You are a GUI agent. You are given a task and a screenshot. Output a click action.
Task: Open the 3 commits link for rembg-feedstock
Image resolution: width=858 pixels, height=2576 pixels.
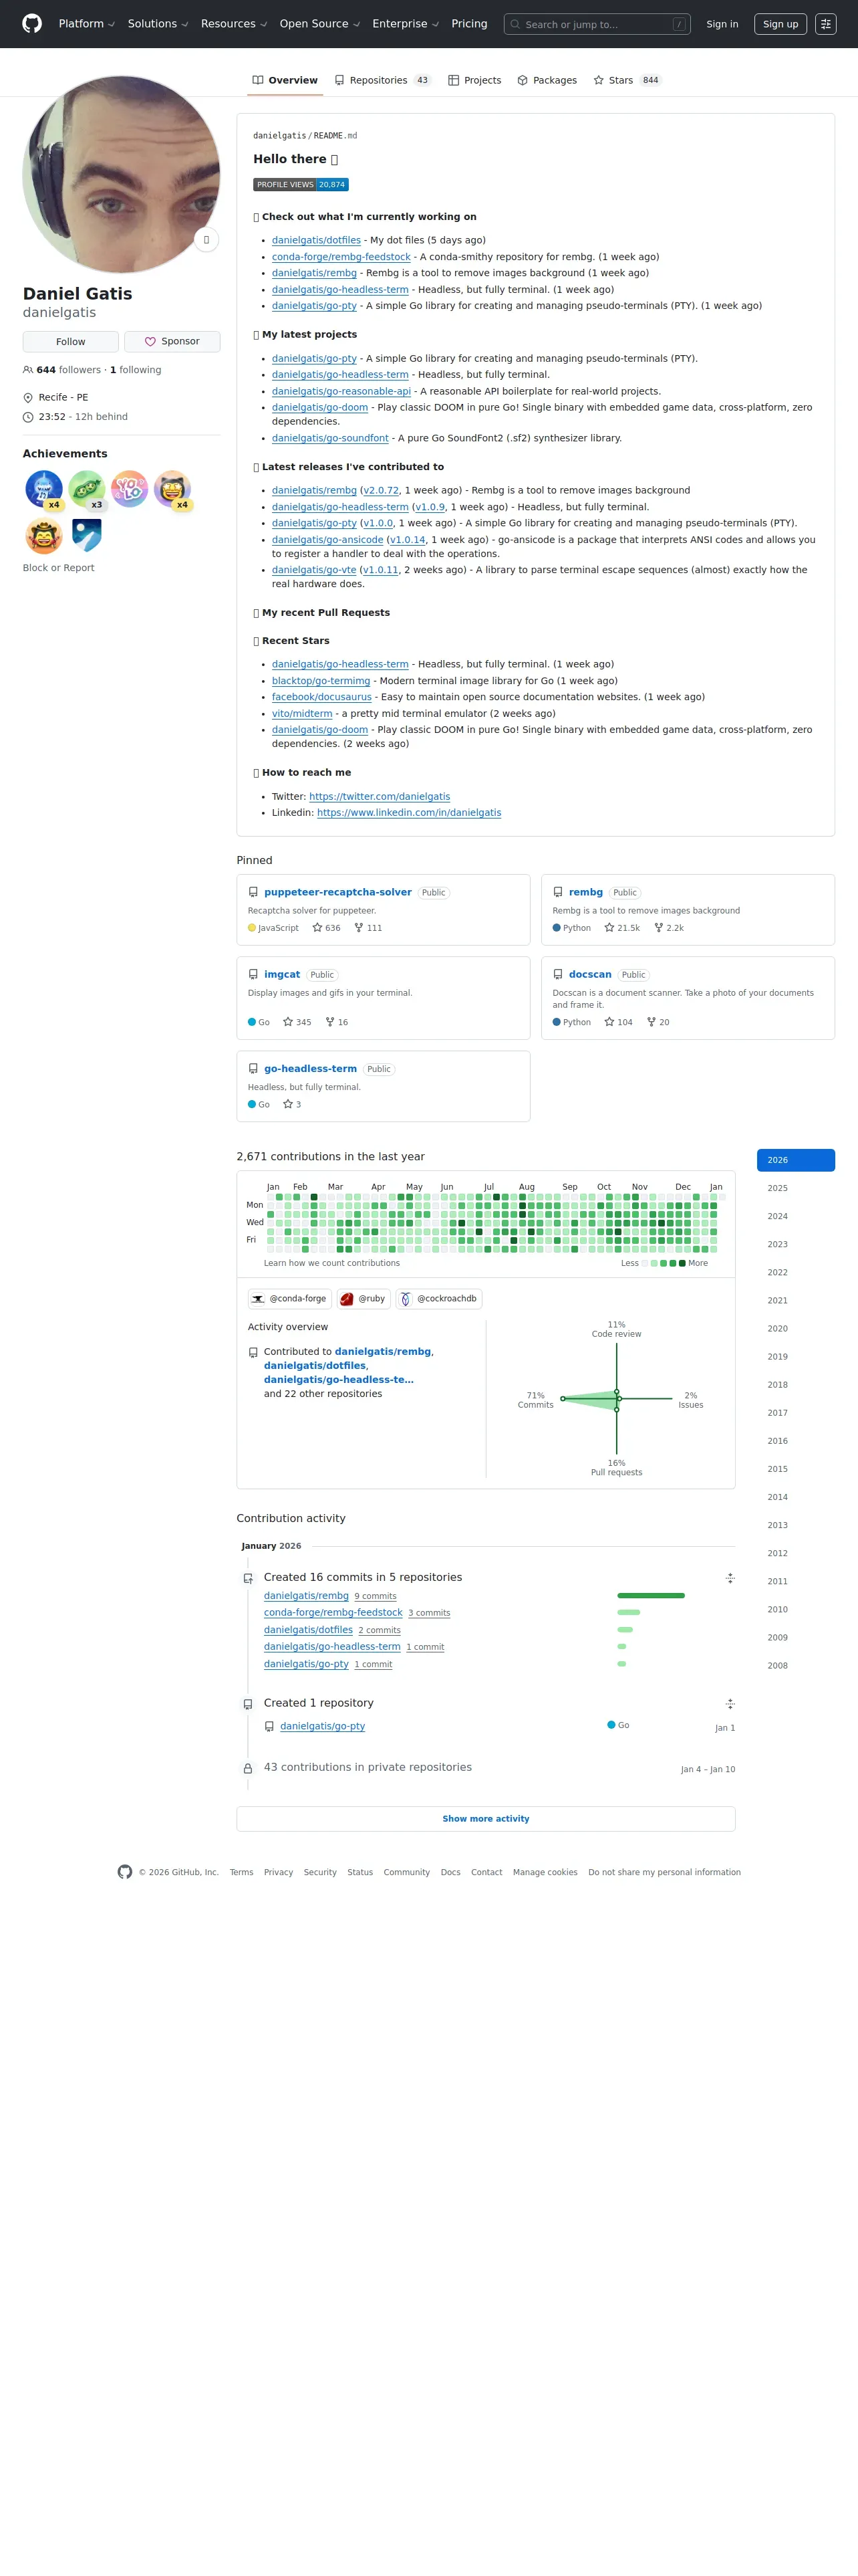coord(430,1613)
